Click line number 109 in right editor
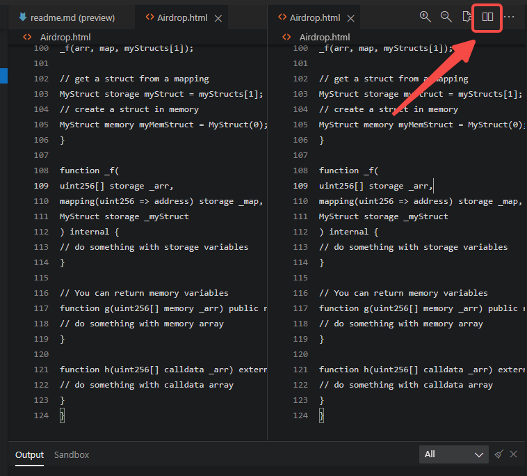Image resolution: width=527 pixels, height=476 pixels. click(300, 186)
